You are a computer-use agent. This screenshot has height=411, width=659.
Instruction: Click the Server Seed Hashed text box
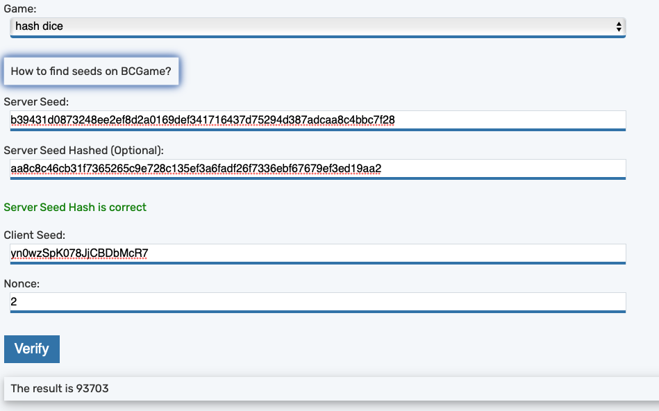point(316,168)
